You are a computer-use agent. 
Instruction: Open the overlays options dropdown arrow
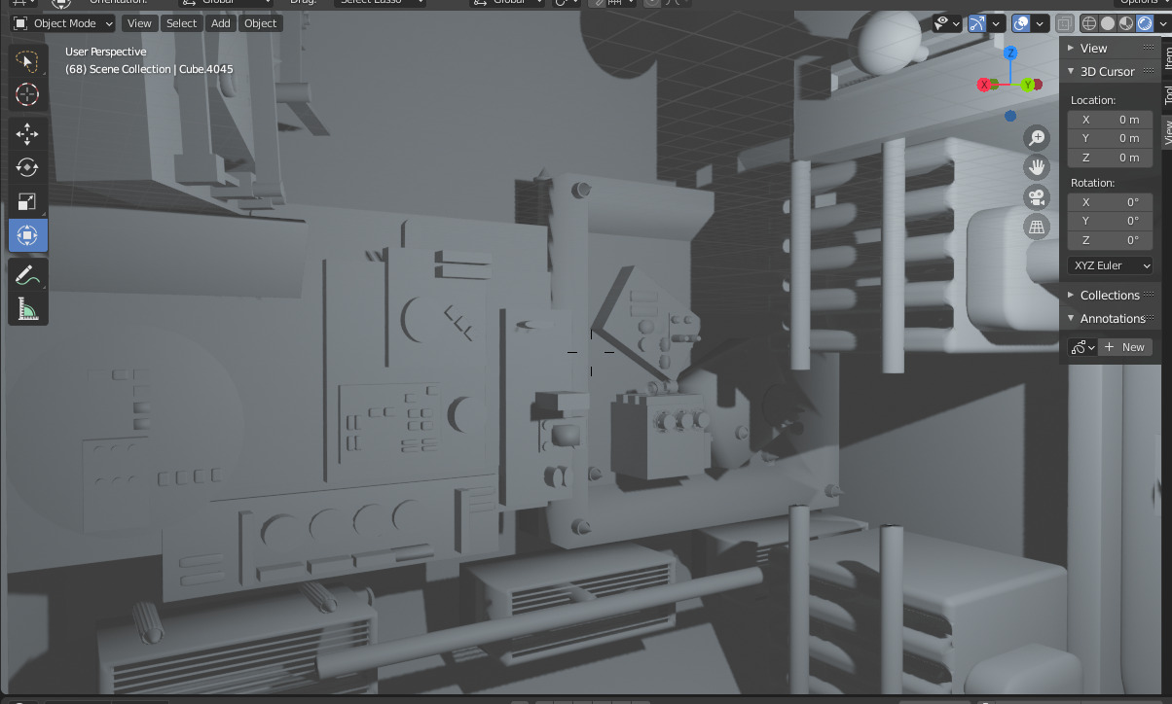tap(1042, 23)
